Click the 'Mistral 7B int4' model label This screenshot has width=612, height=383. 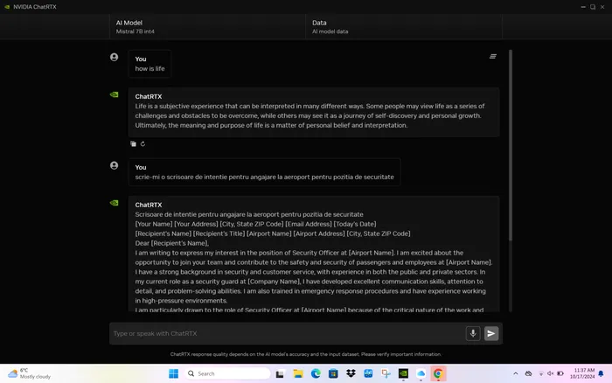point(135,31)
